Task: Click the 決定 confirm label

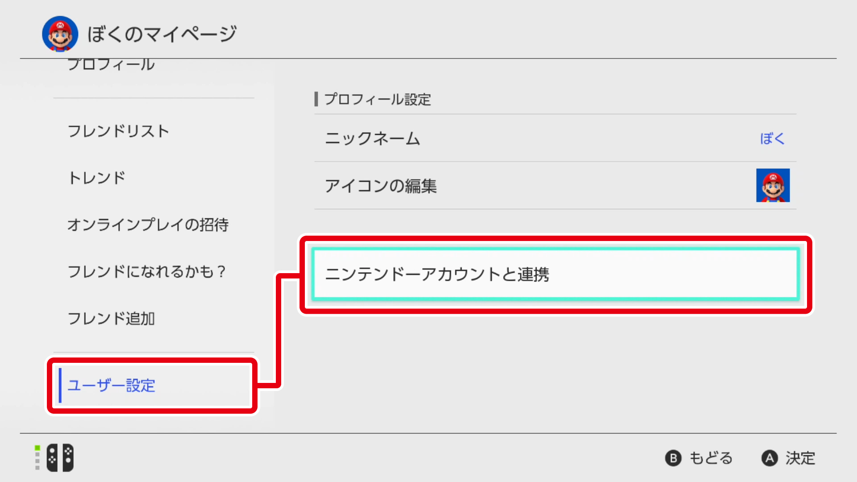Action: coord(800,458)
